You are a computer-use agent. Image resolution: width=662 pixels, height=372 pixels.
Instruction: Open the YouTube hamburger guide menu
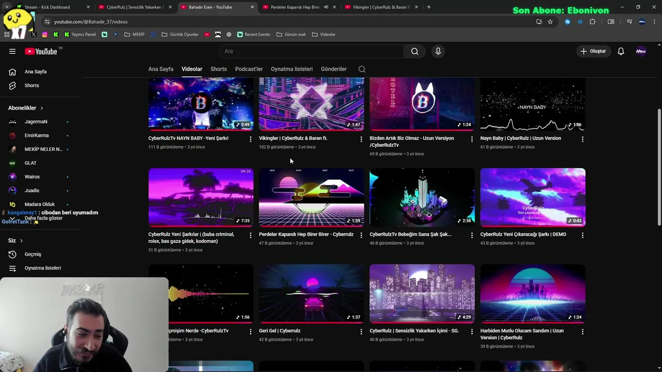(12, 51)
